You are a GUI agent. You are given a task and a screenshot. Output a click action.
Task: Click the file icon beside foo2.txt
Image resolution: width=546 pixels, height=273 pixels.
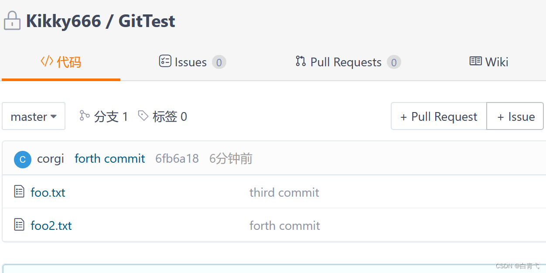click(x=19, y=225)
